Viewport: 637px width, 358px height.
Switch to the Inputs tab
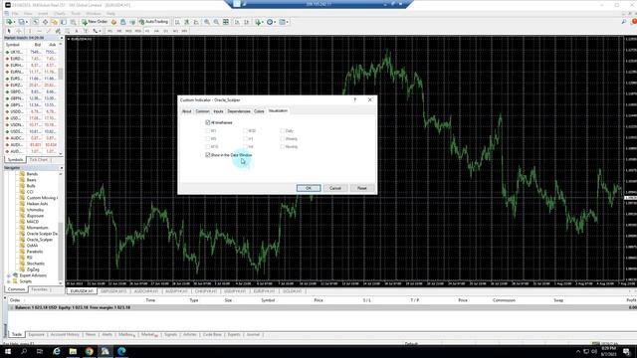tap(219, 111)
